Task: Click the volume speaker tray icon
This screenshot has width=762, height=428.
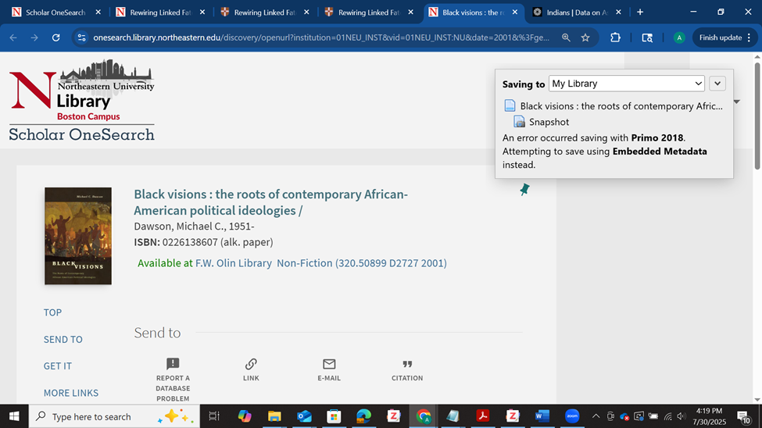Action: [x=682, y=416]
